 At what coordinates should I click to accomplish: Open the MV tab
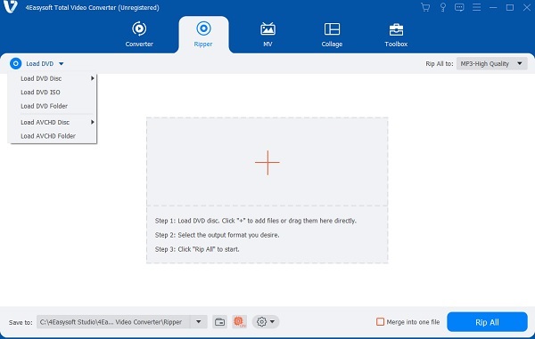(x=267, y=35)
